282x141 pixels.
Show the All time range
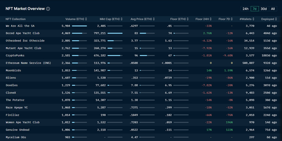tap(273, 9)
